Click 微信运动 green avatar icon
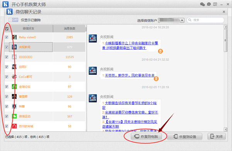Screen dimensions: 232x151 14,116
